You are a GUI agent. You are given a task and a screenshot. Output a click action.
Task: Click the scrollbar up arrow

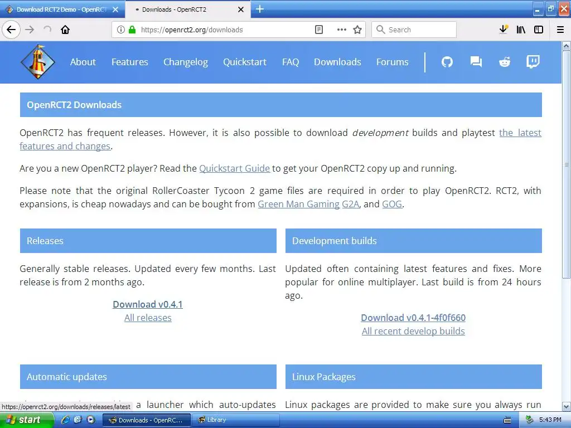point(567,46)
